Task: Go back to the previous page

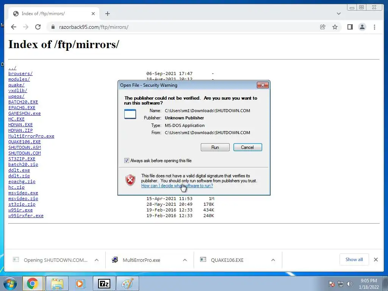Action: point(14,27)
